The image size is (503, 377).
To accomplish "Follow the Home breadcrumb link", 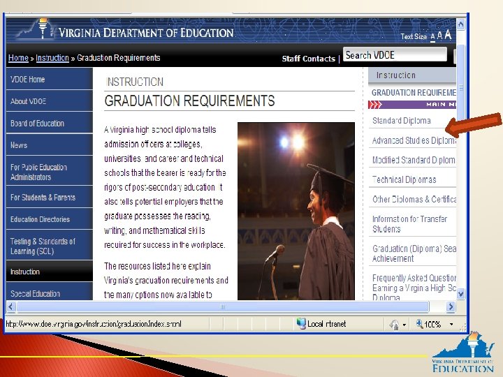I will [x=18, y=58].
